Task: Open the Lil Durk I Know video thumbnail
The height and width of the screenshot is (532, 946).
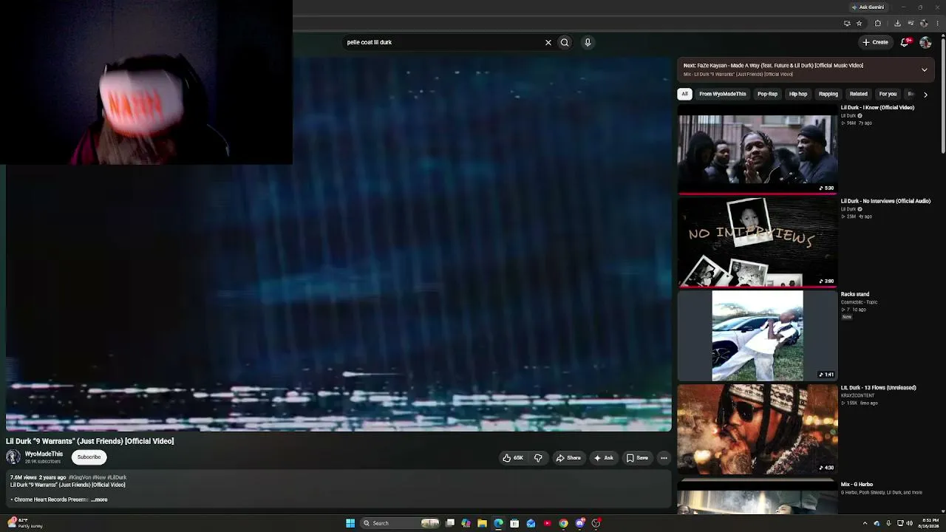Action: [x=758, y=149]
